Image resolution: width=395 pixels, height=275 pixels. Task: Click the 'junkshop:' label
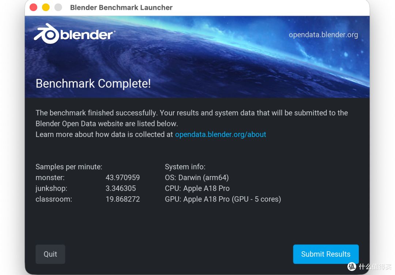52,189
